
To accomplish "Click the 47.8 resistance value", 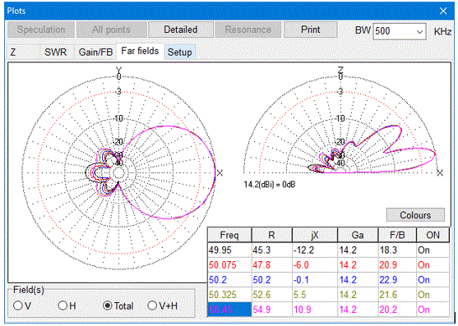I will 261,265.
